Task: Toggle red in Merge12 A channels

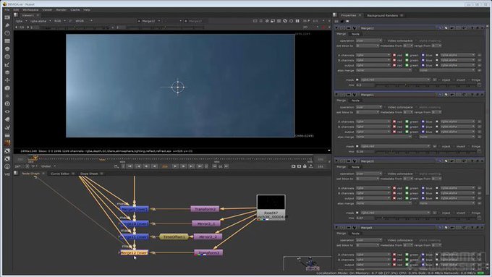Action: (394, 55)
